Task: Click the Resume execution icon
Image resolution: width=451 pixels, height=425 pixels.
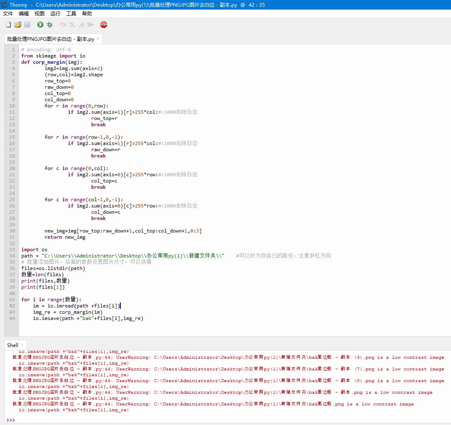Action: 90,25
